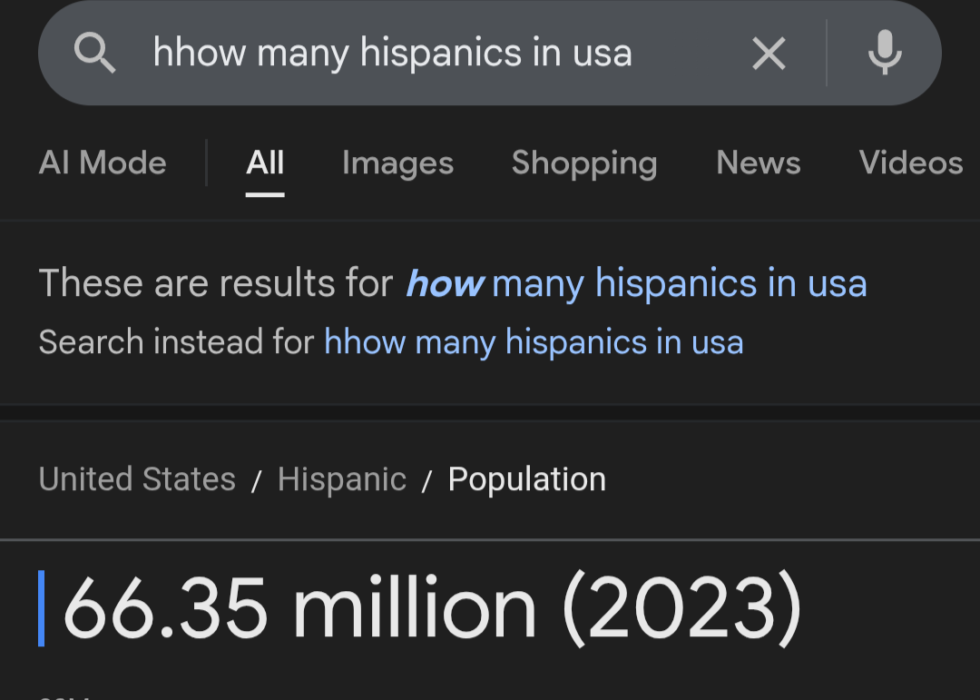Click the magnifying glass search icon
Screen dimensions: 980x700
(x=94, y=53)
